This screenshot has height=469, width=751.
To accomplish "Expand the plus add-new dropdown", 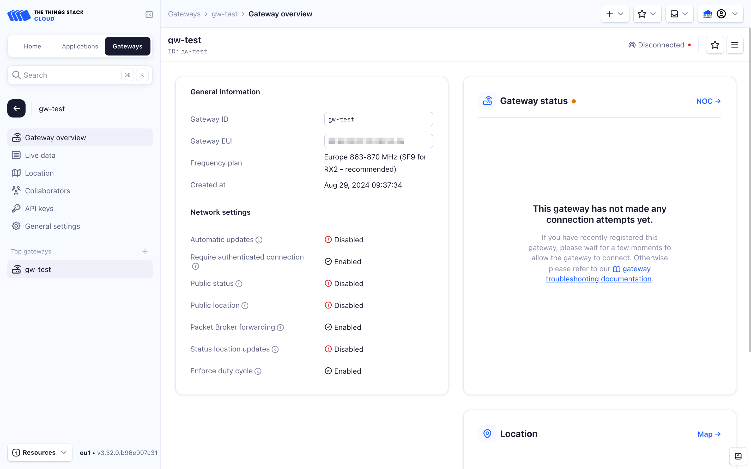I will point(615,14).
